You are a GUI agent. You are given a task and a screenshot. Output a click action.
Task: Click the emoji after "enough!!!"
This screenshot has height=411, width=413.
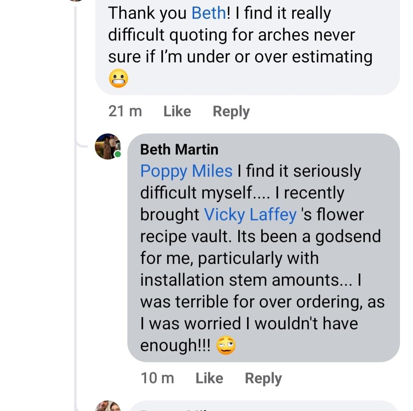pyautogui.click(x=226, y=346)
